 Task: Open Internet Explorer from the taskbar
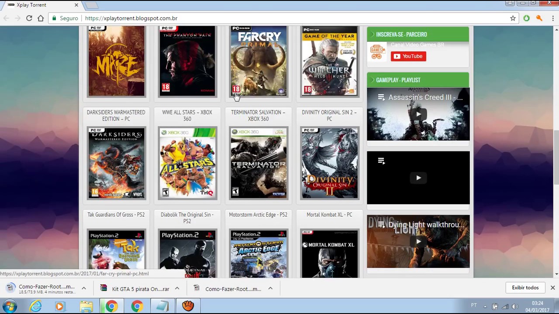coord(36,306)
